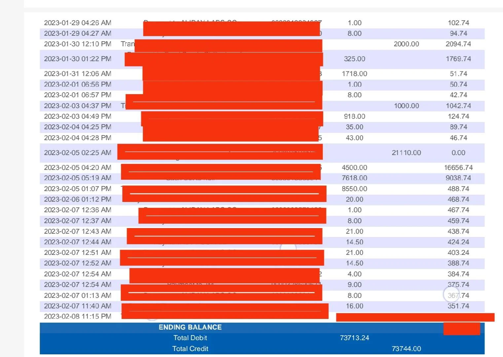503x357 pixels.
Task: Click the 9.00 debit amount
Action: pyautogui.click(x=354, y=285)
